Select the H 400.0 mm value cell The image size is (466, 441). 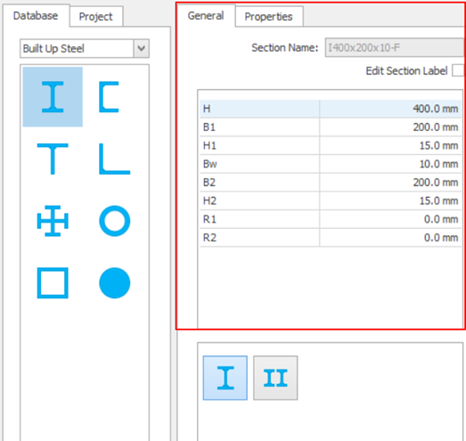click(x=390, y=109)
